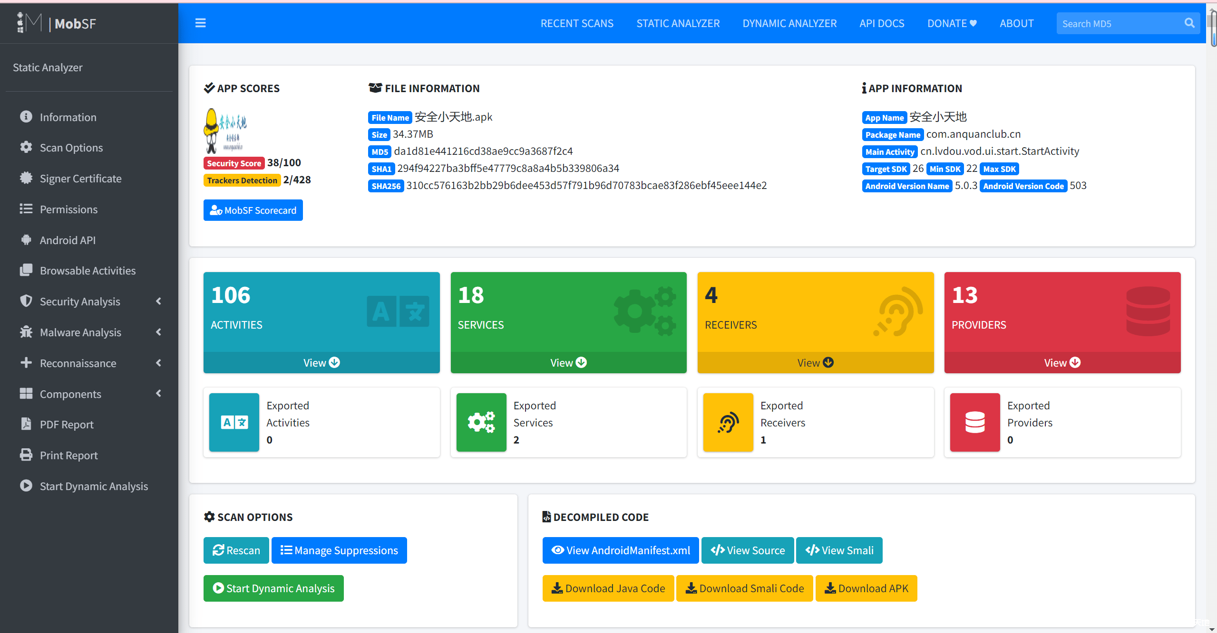Click the Exported Activities teal icon
This screenshot has width=1217, height=633.
(234, 422)
